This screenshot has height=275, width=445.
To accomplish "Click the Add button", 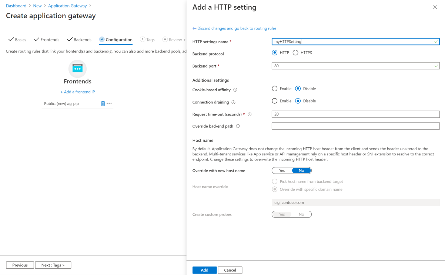I will coord(204,270).
